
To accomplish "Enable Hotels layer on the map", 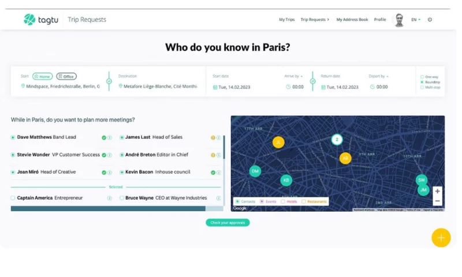I will click(x=283, y=201).
